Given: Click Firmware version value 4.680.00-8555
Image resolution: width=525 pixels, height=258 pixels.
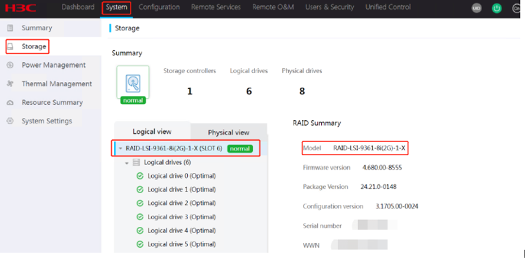Looking at the screenshot, I should [382, 168].
